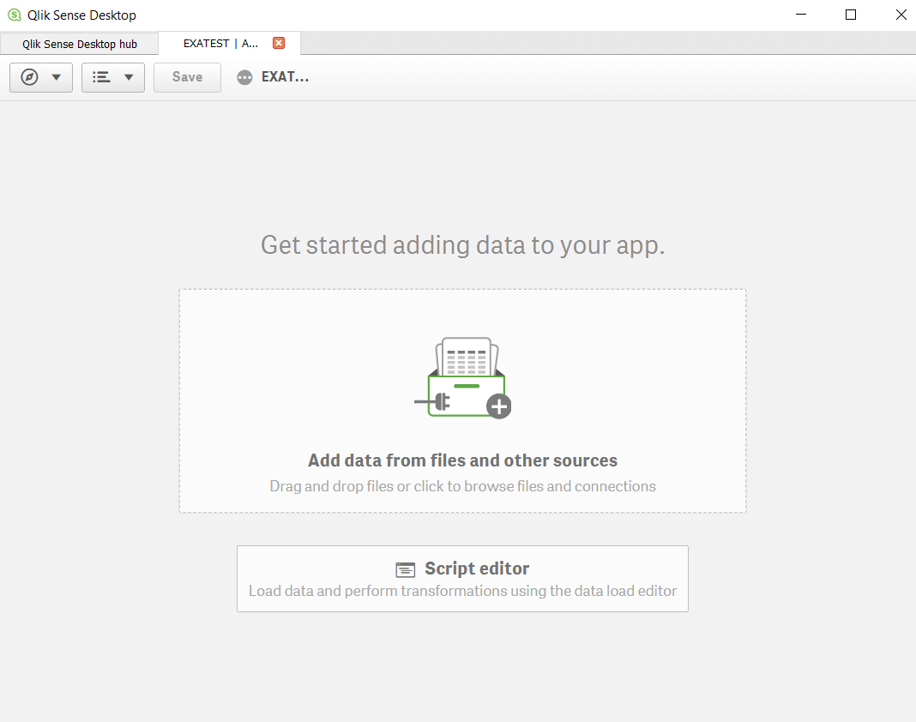Viewport: 916px width, 722px height.
Task: Minimize the Qlik Sense Desktop window
Action: coord(800,15)
